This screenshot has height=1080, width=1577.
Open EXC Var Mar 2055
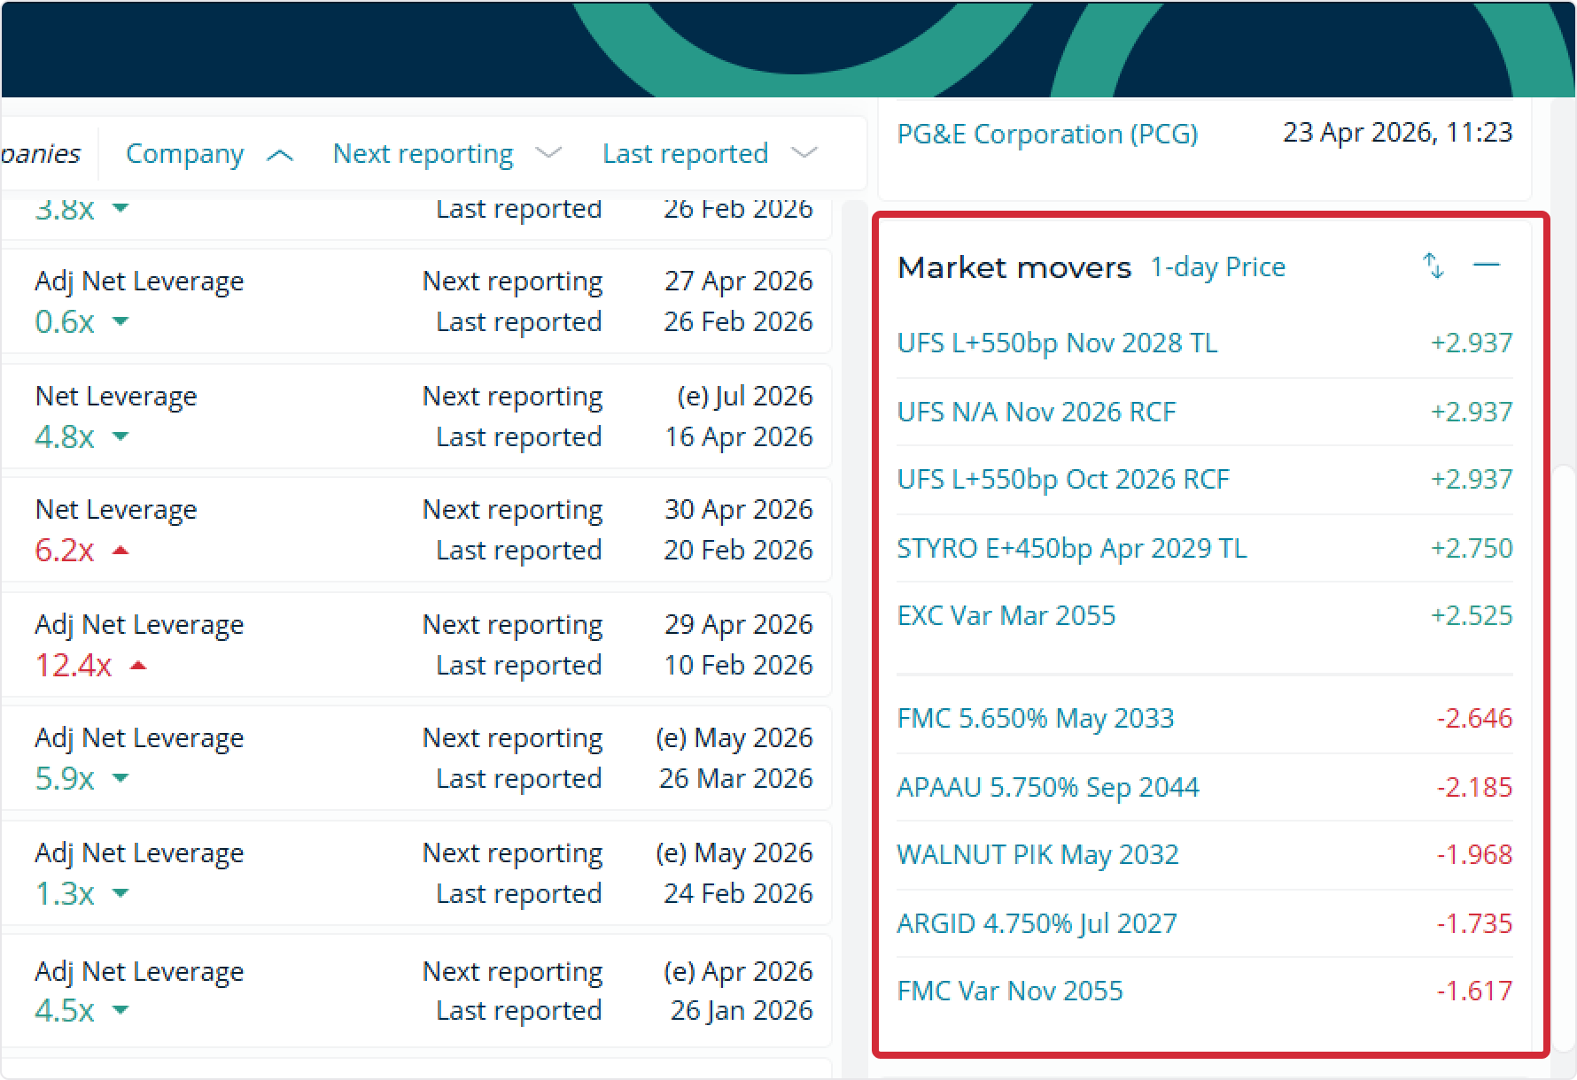pos(1006,615)
